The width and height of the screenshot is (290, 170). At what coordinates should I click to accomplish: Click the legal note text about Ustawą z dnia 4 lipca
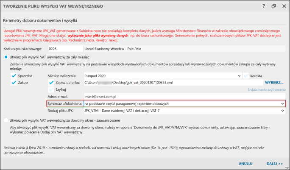coord(134,150)
